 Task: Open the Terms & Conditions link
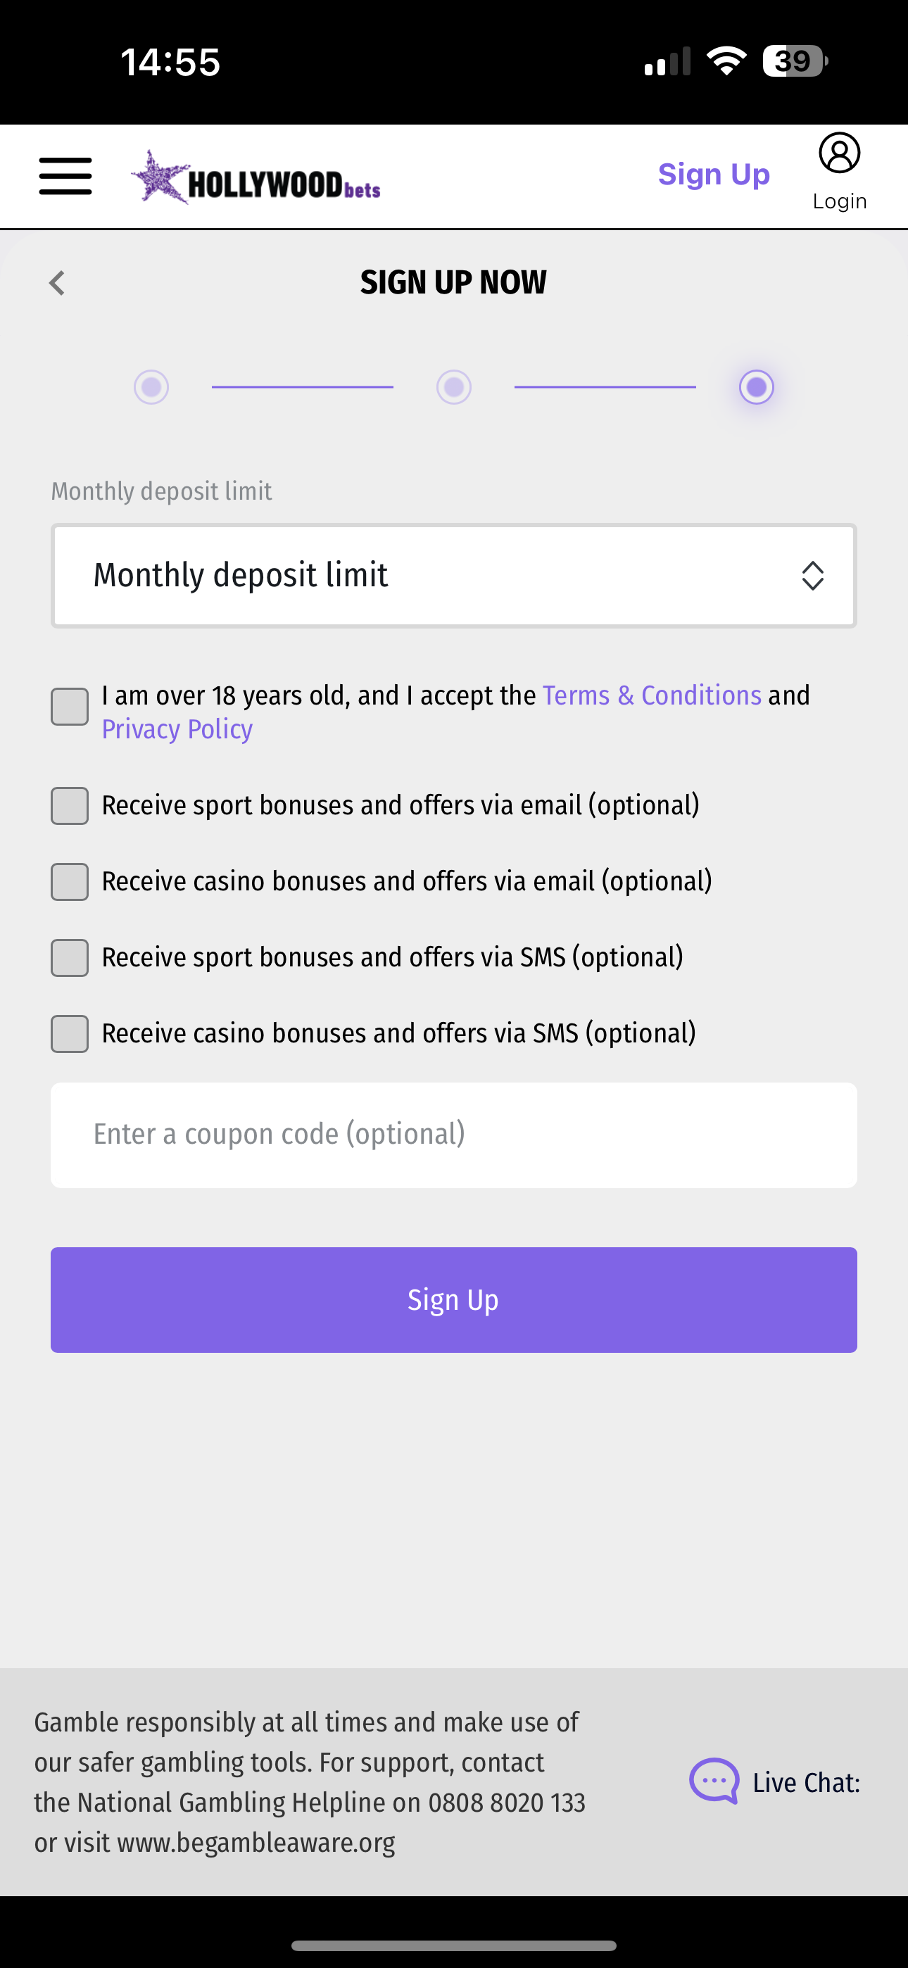tap(652, 695)
